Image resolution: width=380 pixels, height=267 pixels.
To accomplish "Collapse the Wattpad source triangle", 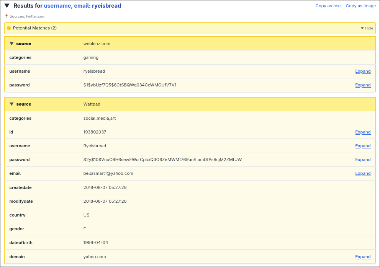I will pyautogui.click(x=11, y=104).
